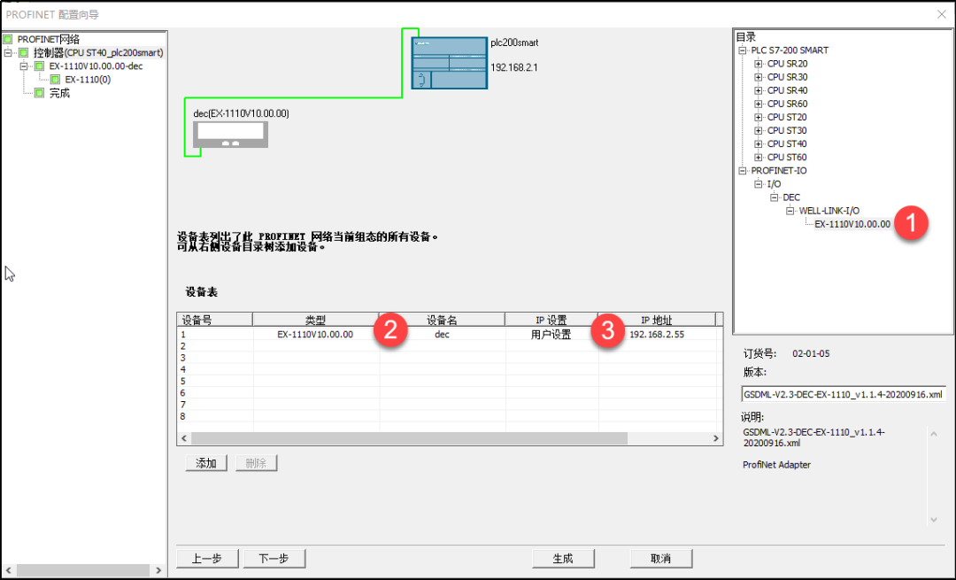Click the IP 地址 column header
The image size is (956, 580).
pos(657,320)
